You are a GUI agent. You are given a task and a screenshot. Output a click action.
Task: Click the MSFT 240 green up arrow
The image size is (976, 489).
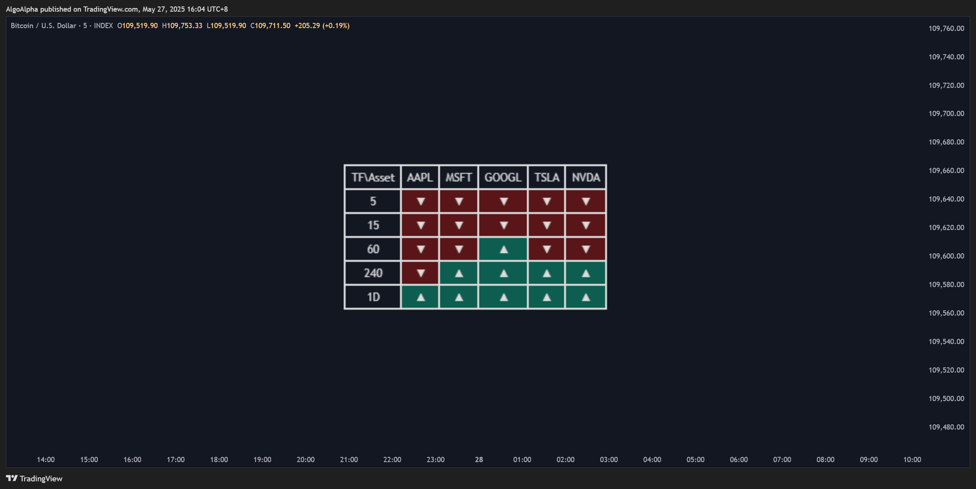pos(459,273)
